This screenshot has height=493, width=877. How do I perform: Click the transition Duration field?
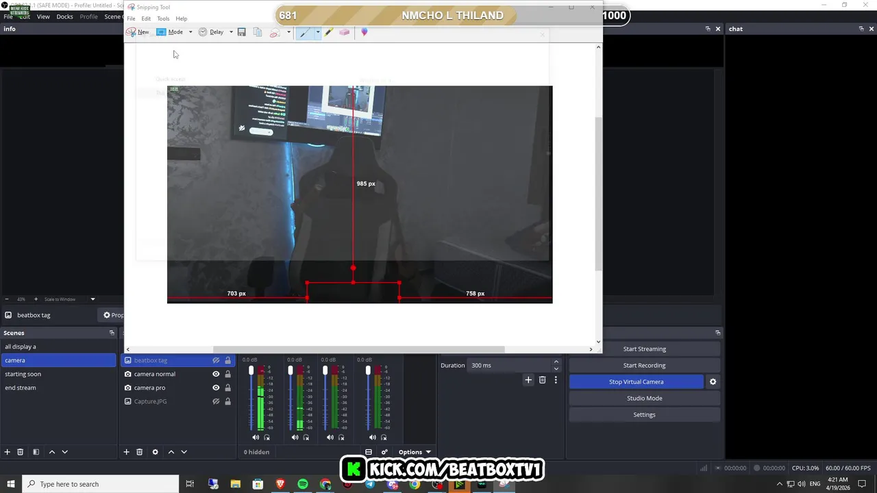509,365
